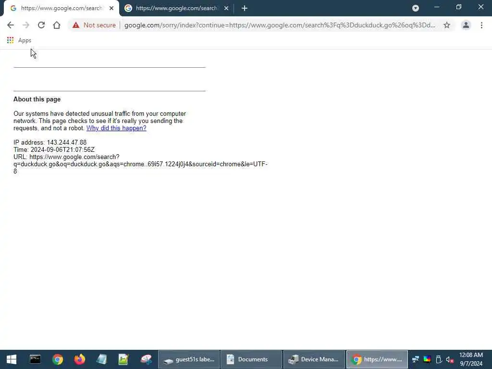Reload the current page
492x369 pixels.
coord(41,25)
